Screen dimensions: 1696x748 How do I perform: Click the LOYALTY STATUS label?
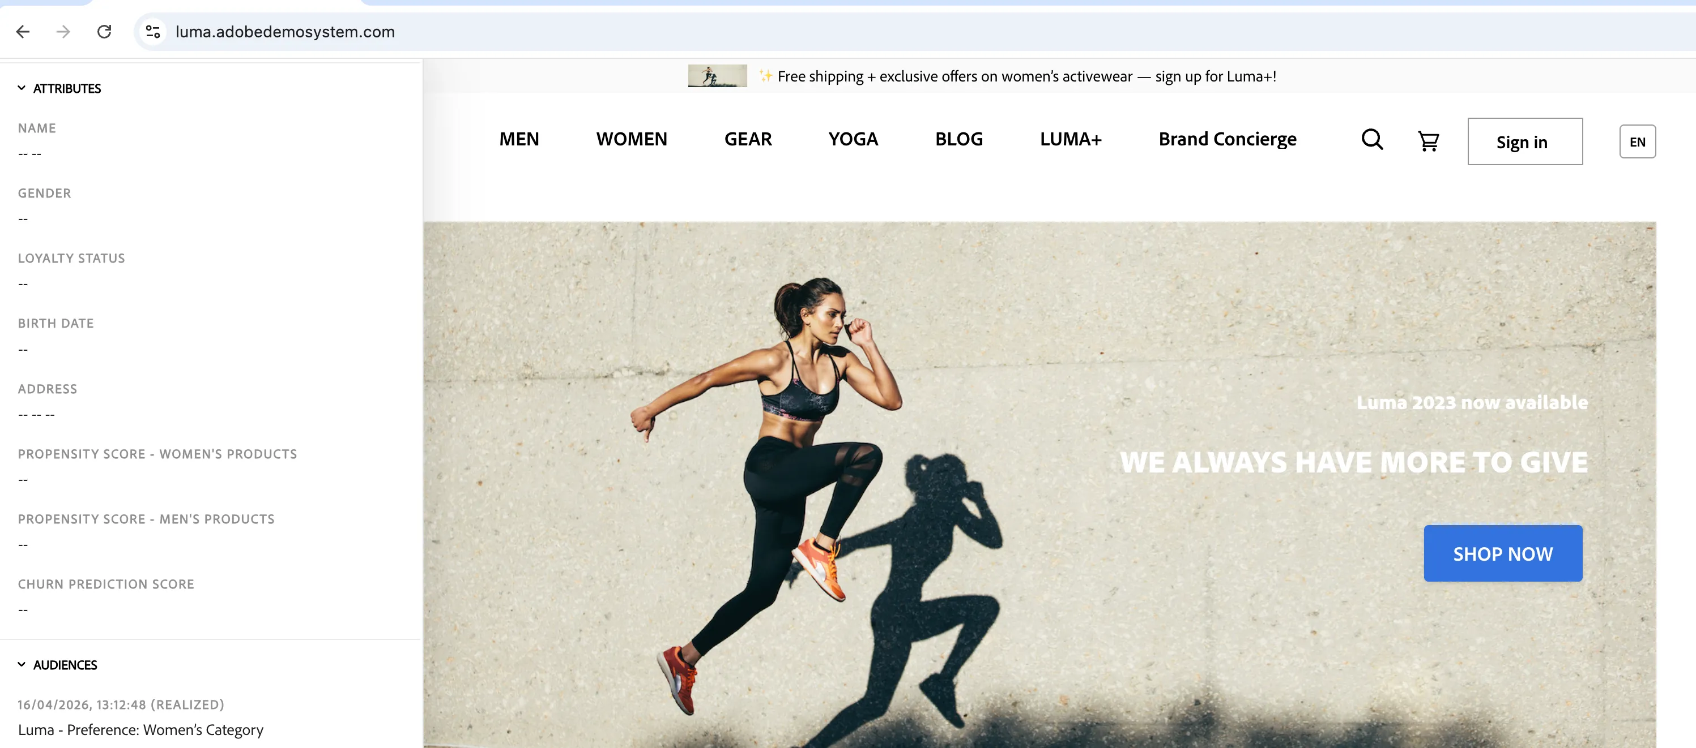pyautogui.click(x=71, y=259)
